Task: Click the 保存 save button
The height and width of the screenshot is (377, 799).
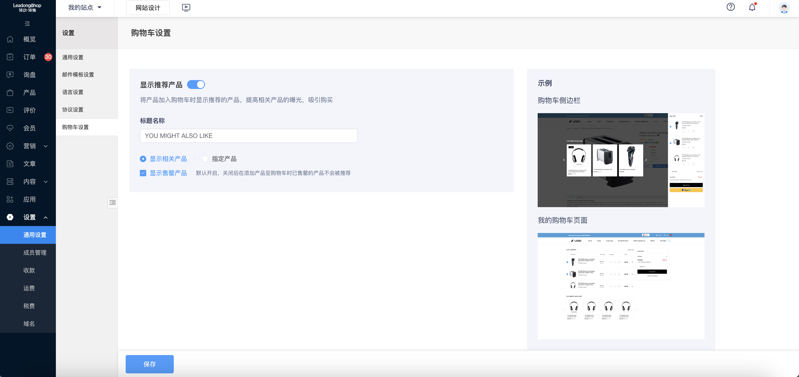Action: [150, 364]
